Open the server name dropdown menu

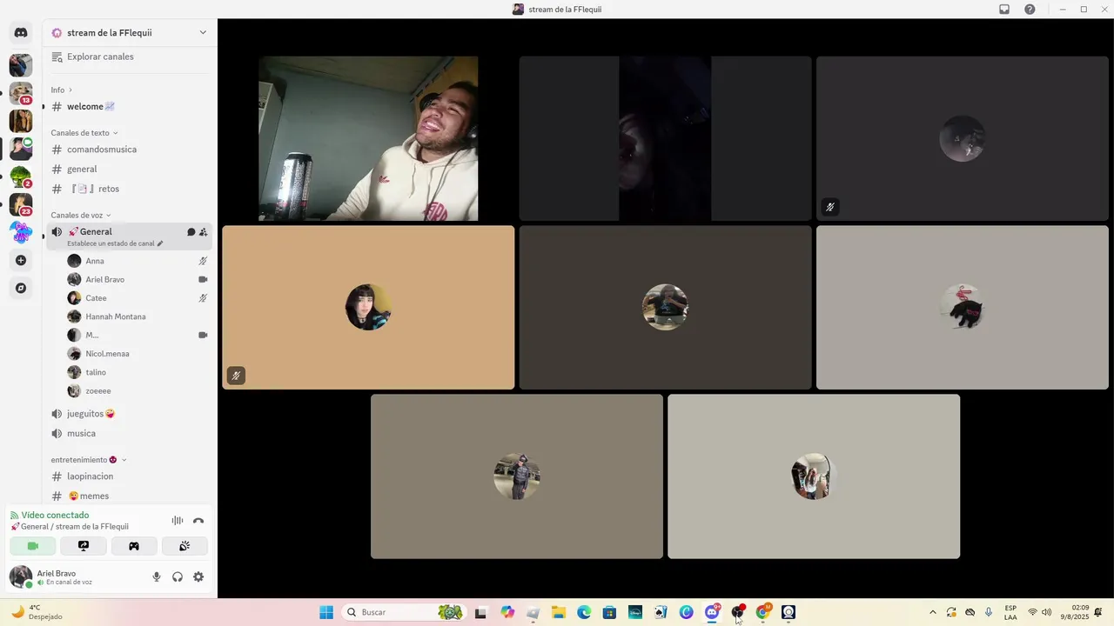click(x=129, y=33)
